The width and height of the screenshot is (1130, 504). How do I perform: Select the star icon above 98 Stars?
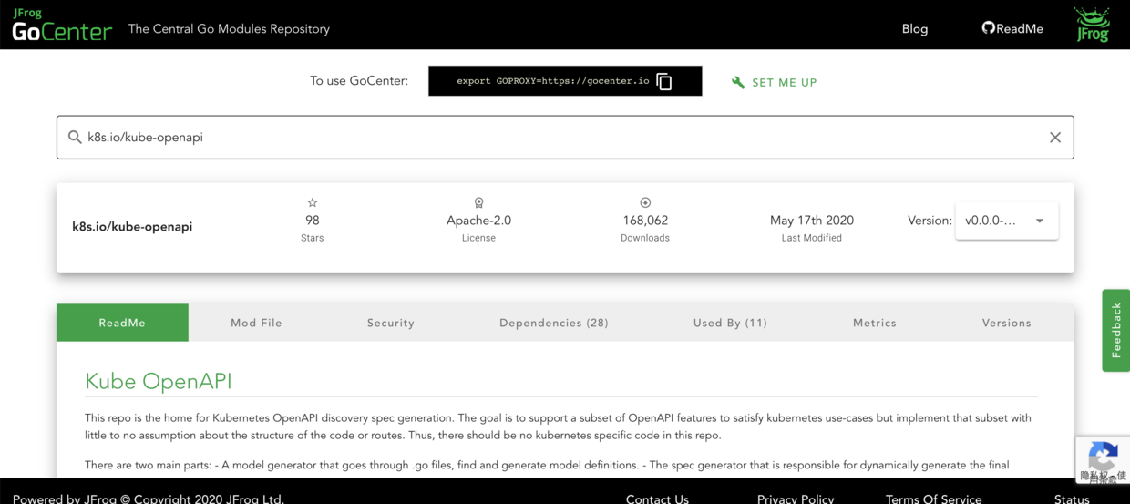pyautogui.click(x=313, y=202)
